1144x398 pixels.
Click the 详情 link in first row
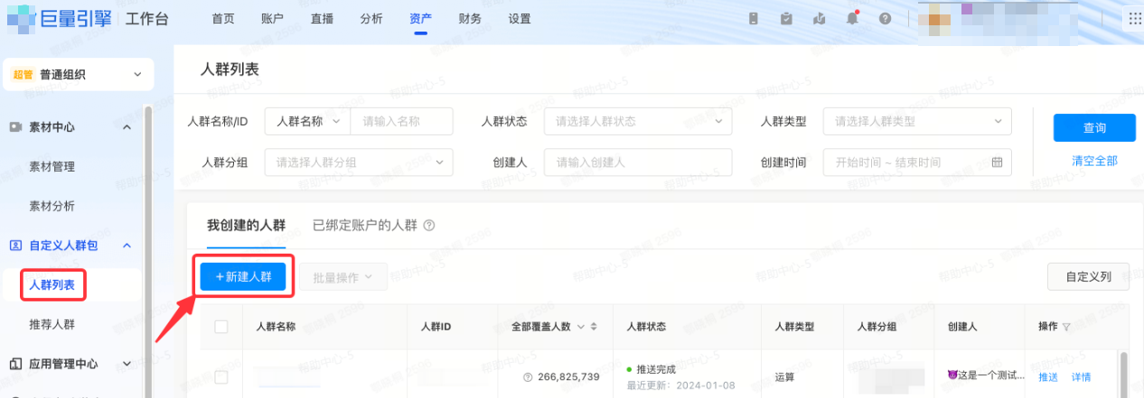pyautogui.click(x=1081, y=376)
